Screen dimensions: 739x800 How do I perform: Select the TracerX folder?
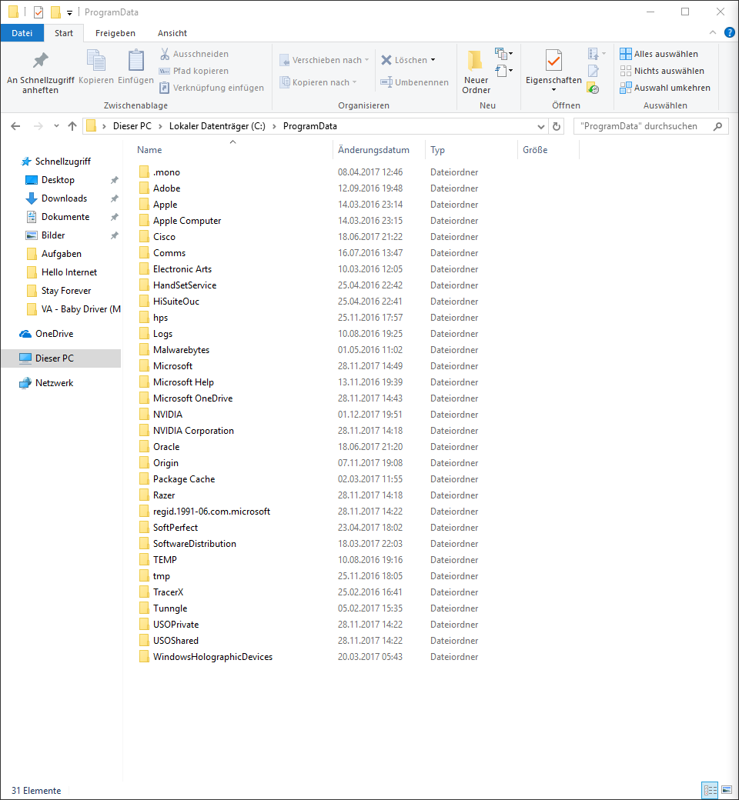click(168, 592)
